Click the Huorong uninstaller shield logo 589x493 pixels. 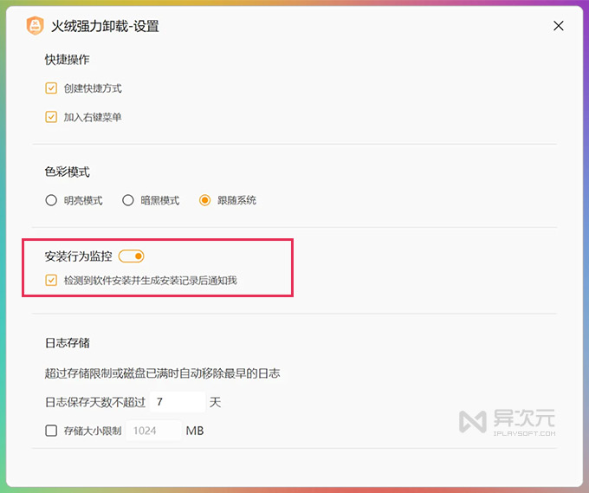[35, 25]
